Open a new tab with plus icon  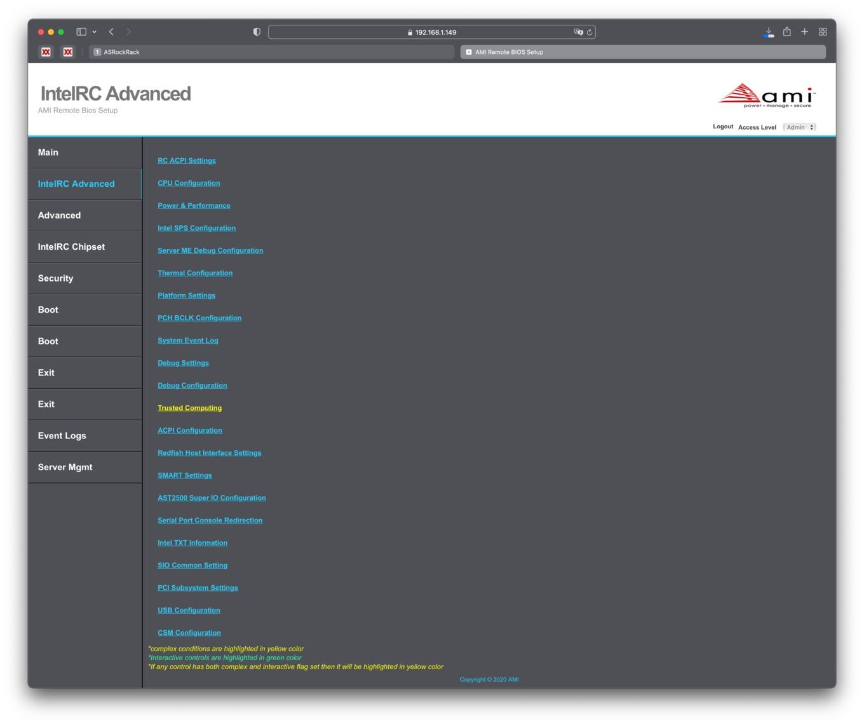click(x=804, y=32)
